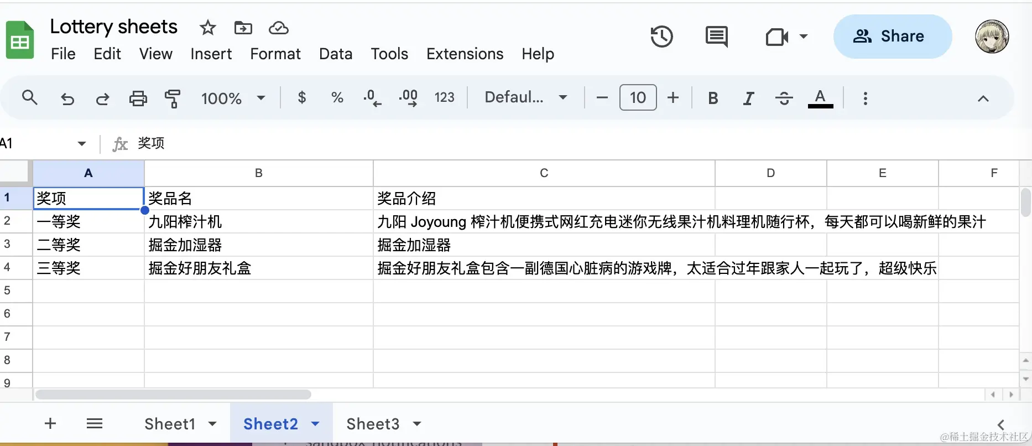Collapse the menus with the up chevron
1032x446 pixels.
pyautogui.click(x=983, y=98)
